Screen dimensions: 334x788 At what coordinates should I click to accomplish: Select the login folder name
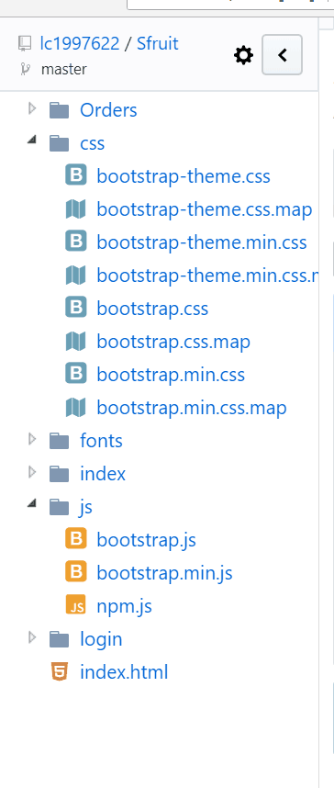pos(101,639)
